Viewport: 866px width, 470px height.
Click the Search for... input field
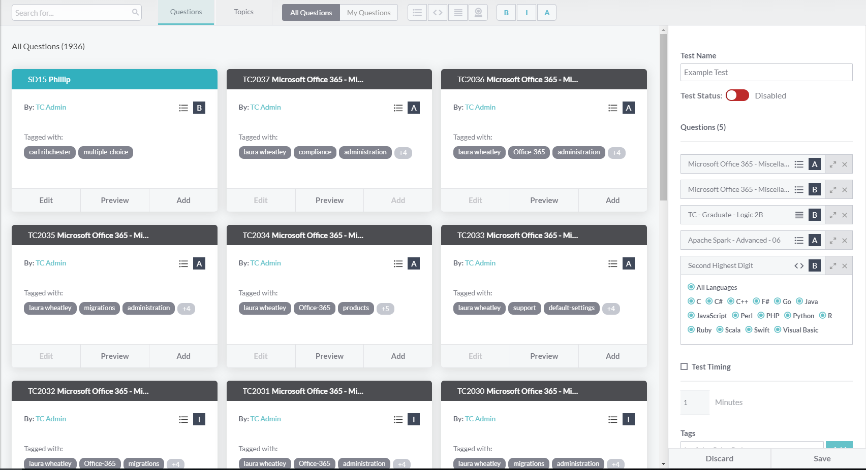(77, 13)
